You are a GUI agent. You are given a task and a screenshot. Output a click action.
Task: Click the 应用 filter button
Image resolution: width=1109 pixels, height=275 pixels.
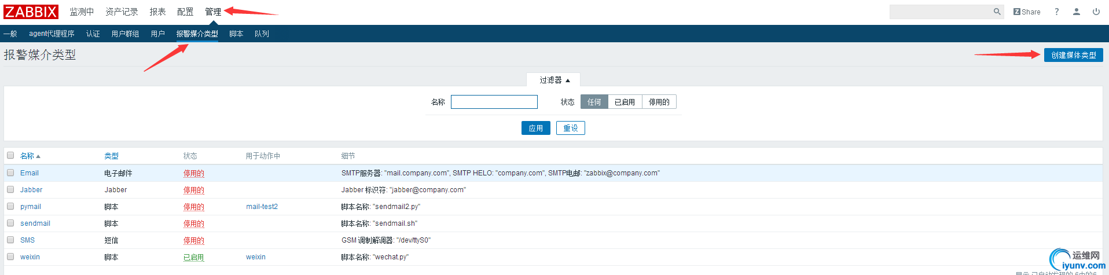[536, 128]
